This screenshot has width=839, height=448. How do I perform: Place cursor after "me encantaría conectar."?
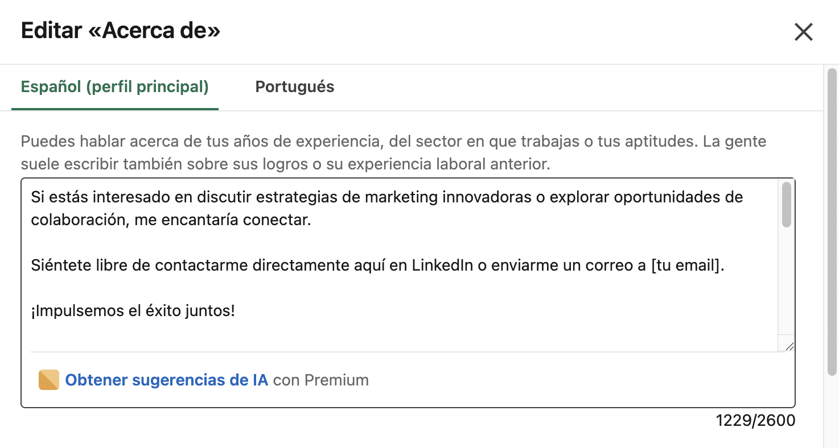click(x=312, y=220)
